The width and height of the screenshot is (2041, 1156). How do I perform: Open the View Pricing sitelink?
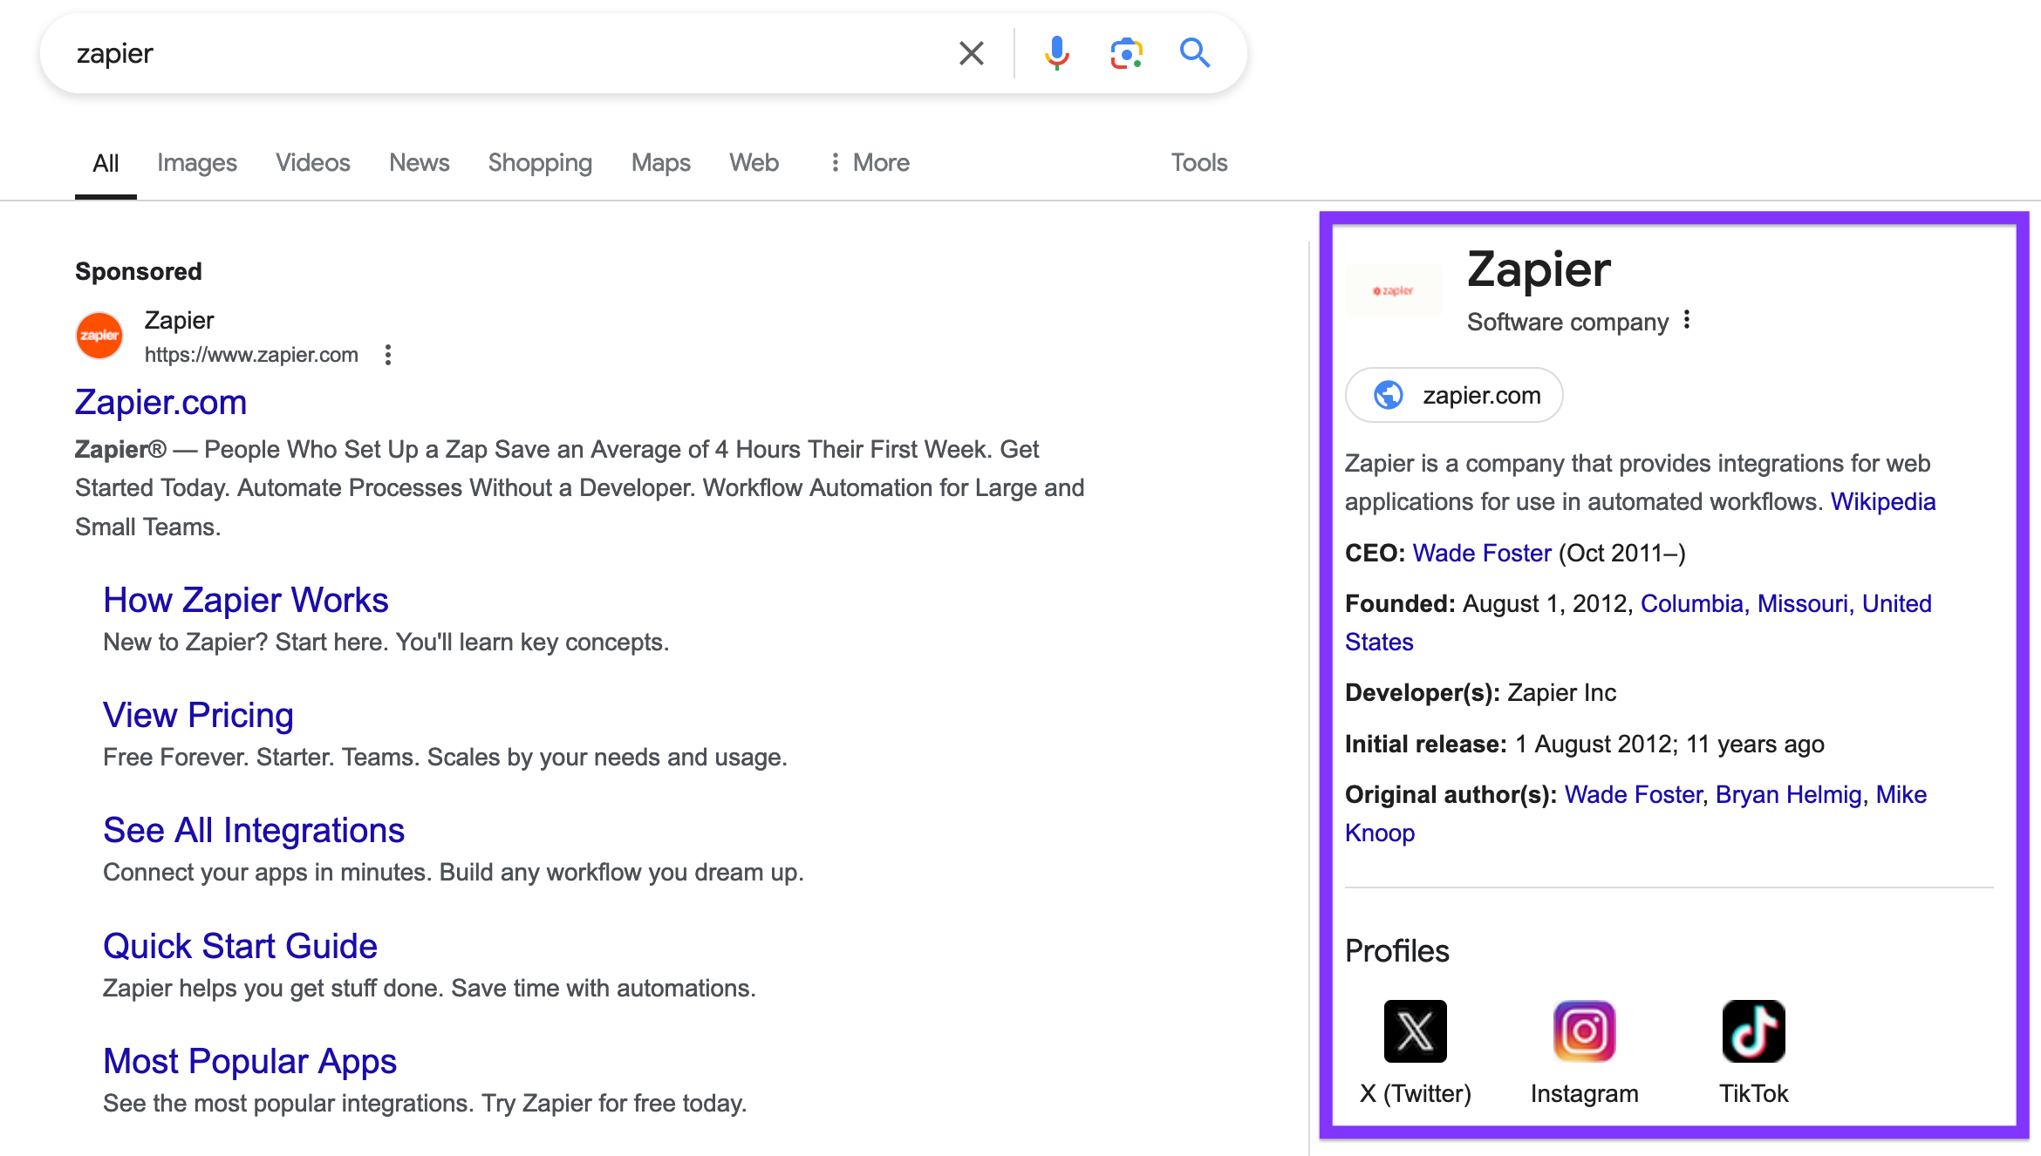coord(198,715)
